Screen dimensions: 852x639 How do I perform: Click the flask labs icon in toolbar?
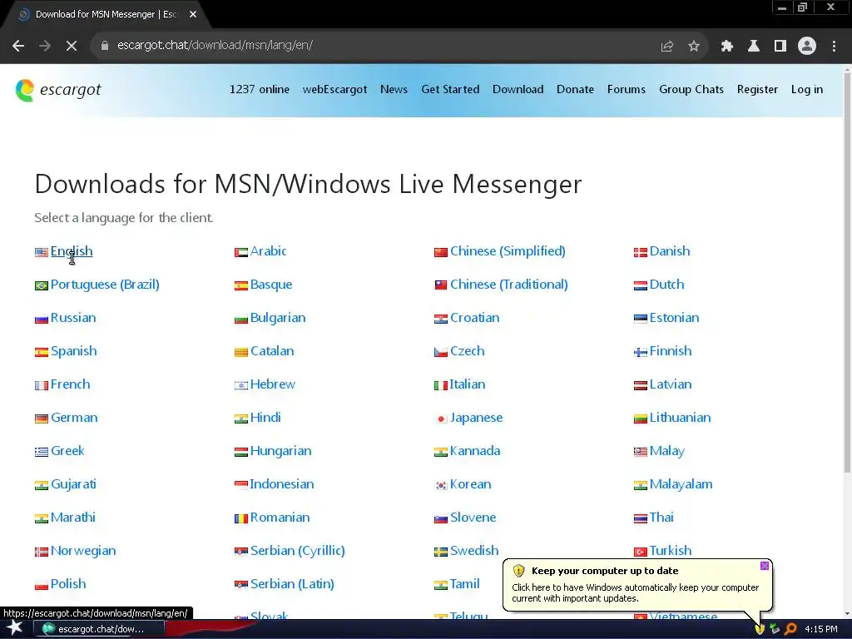(x=754, y=46)
